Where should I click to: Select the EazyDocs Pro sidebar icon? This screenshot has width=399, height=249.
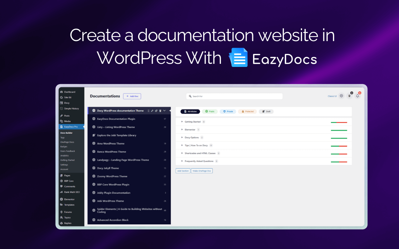[62, 126]
